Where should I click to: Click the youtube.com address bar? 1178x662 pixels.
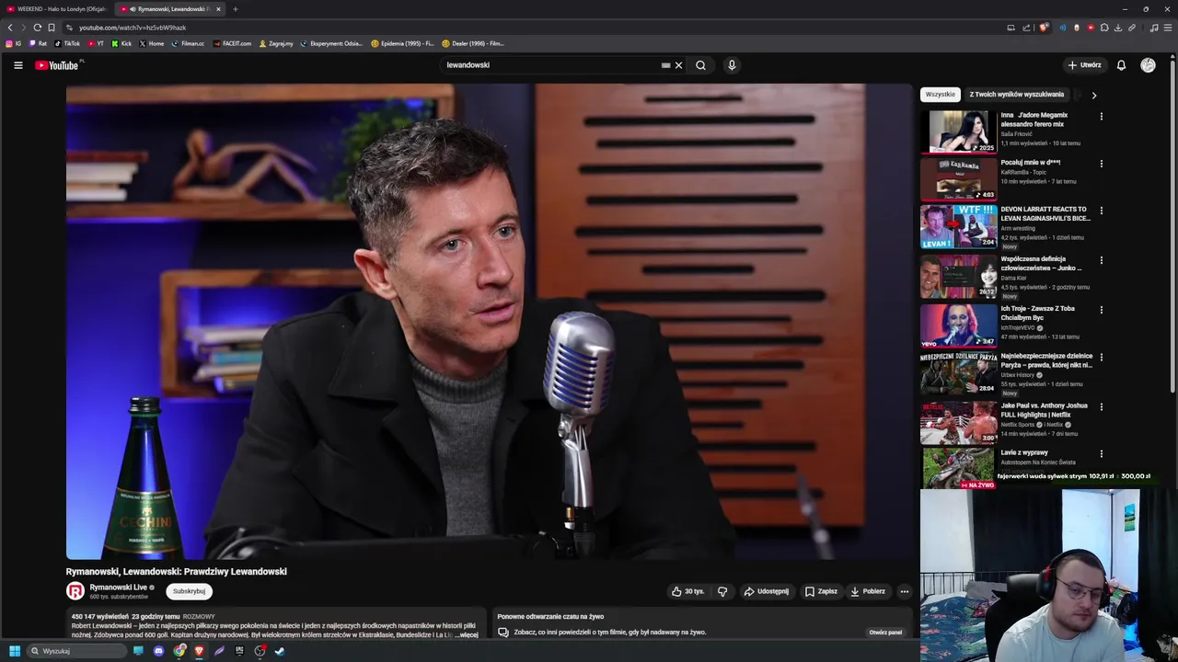(x=534, y=28)
